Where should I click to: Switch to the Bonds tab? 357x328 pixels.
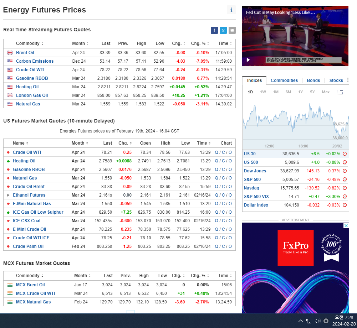tap(313, 80)
